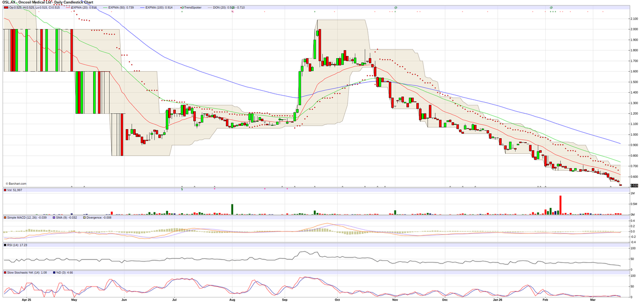Viewport: 641px width, 308px height.
Task: Click the Divergence: -0.008 label
Action: pyautogui.click(x=99, y=218)
